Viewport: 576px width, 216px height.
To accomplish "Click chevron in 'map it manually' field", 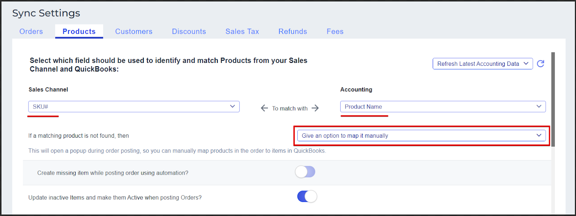I will (x=539, y=135).
